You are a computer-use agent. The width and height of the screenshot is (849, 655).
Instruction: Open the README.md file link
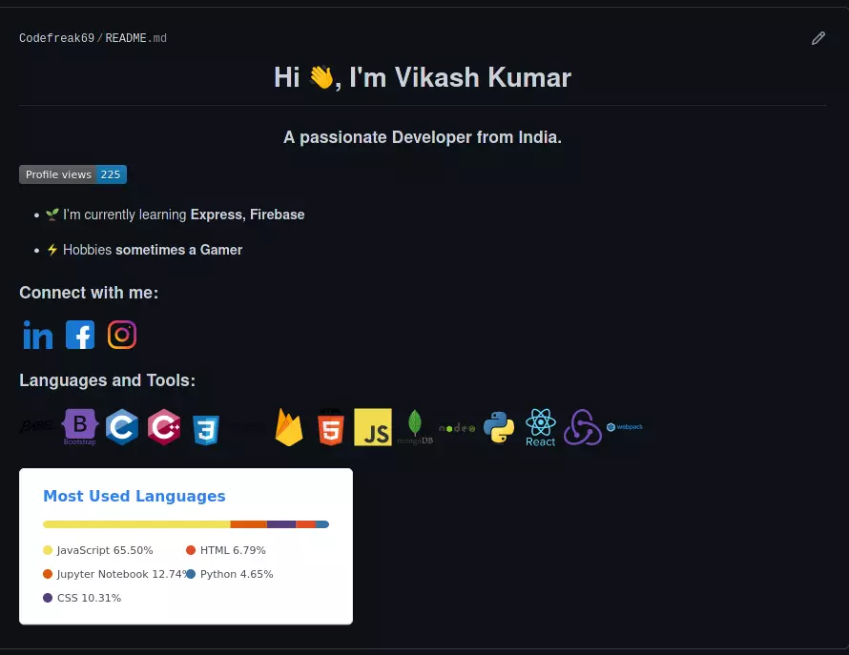(x=135, y=38)
